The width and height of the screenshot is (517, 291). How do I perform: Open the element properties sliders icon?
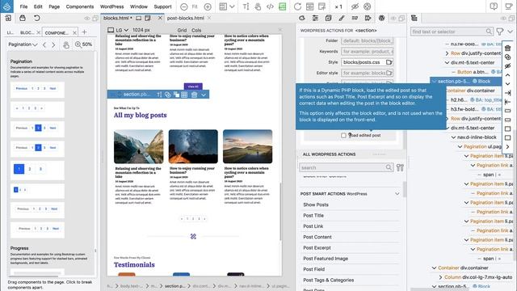(315, 18)
